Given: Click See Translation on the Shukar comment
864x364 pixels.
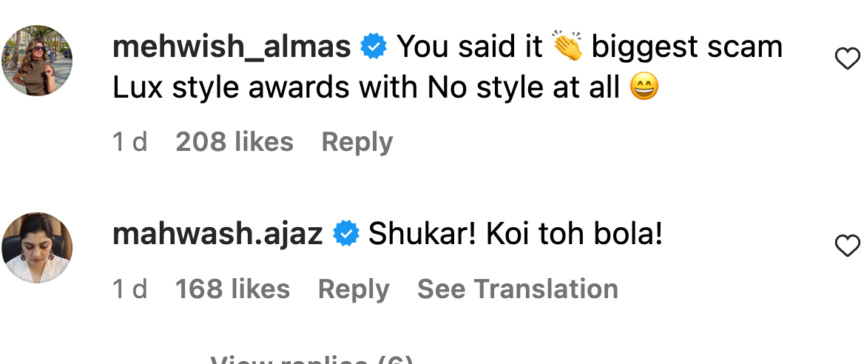Looking at the screenshot, I should point(517,289).
